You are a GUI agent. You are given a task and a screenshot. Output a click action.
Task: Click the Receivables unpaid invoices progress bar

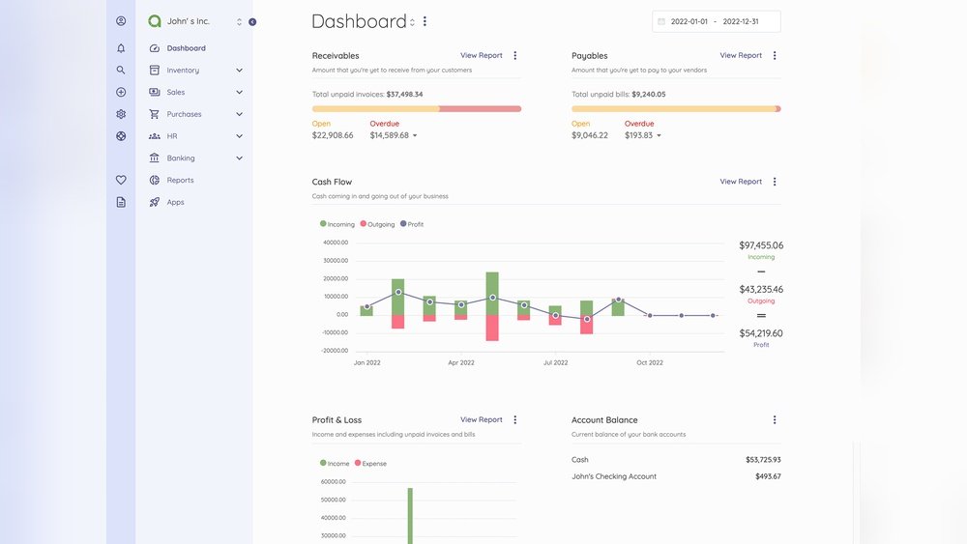pos(416,109)
